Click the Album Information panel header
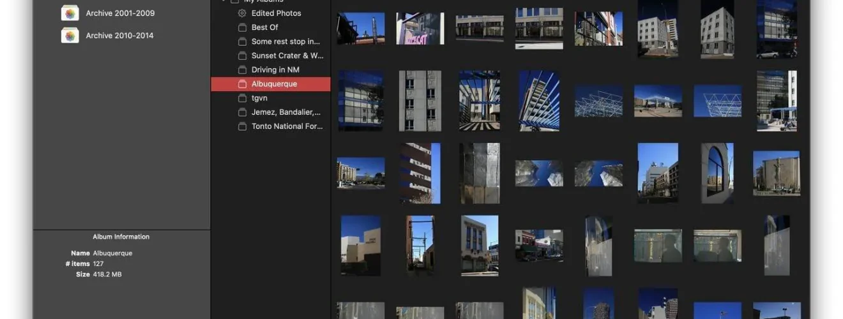The image size is (843, 319). pyautogui.click(x=121, y=237)
